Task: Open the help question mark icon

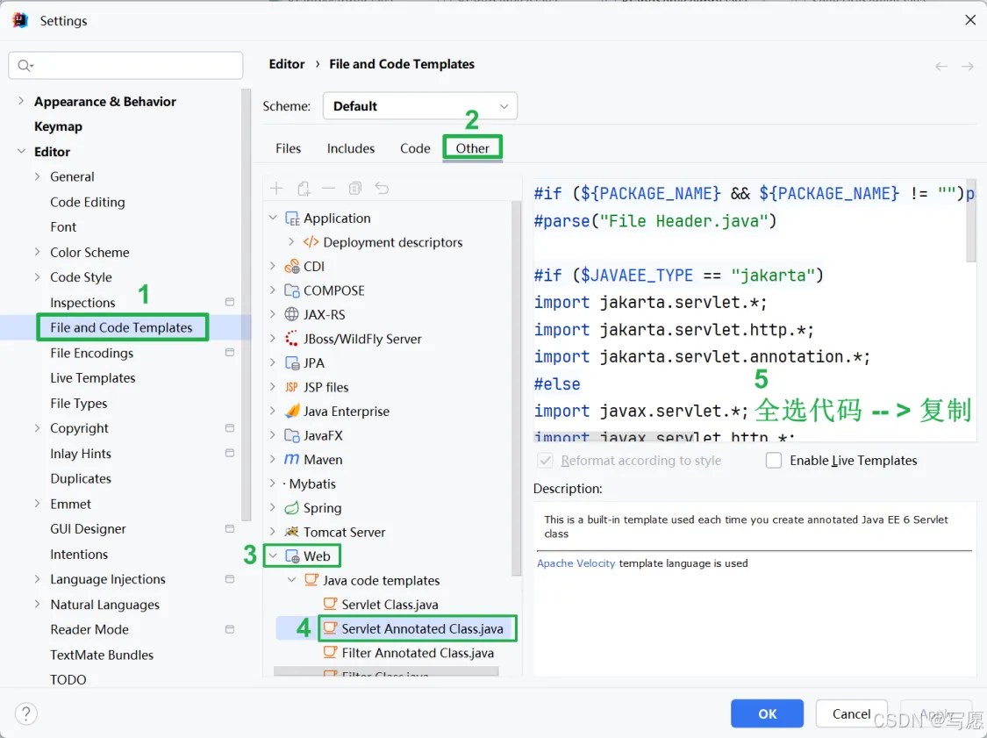Action: [x=25, y=713]
